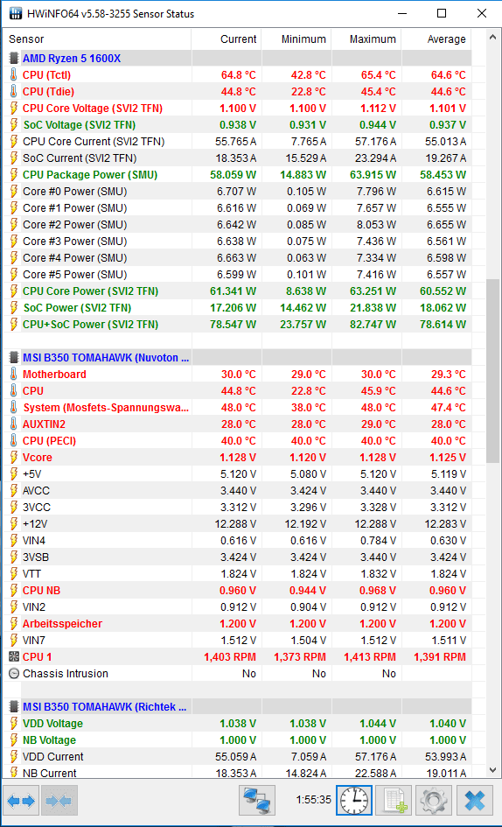Screen dimensions: 502x827
Task: Click the lightning icon for Arbeitsspeicher
Action: pos(14,623)
